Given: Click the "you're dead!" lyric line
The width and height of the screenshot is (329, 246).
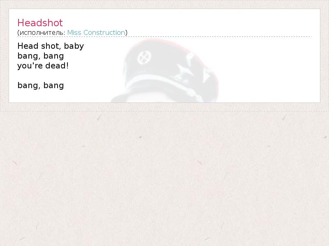Looking at the screenshot, I should [x=43, y=66].
